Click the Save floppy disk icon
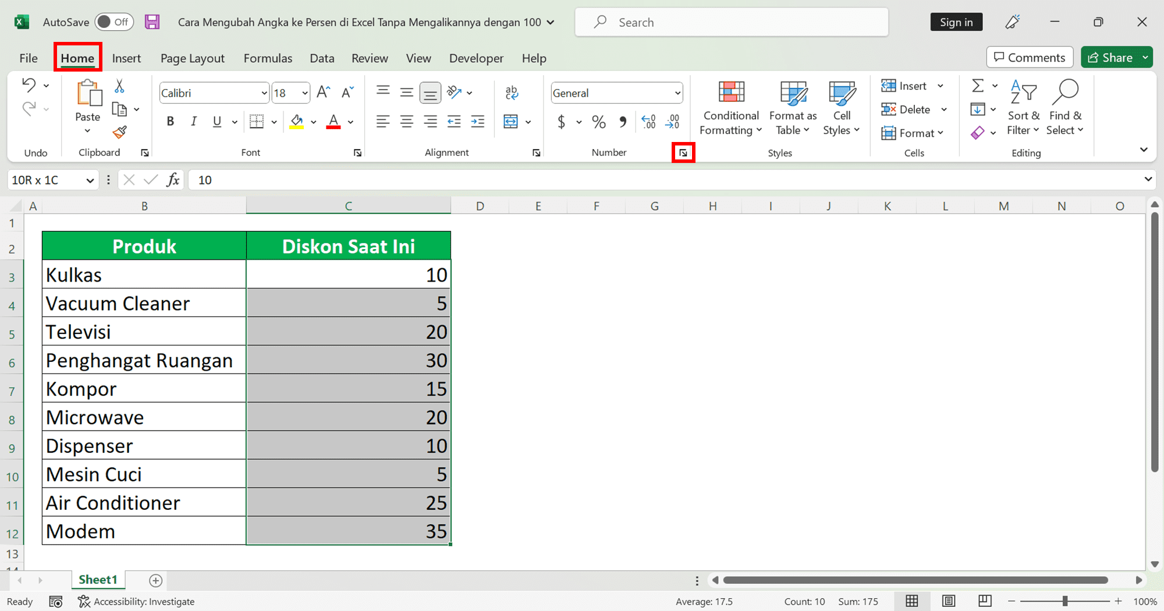The image size is (1164, 611). tap(152, 22)
